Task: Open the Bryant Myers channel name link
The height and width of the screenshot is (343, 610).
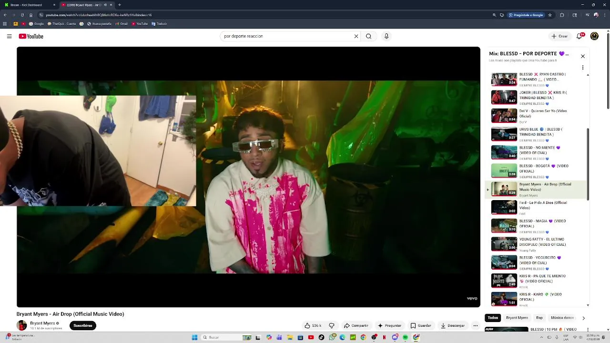Action: [42, 323]
